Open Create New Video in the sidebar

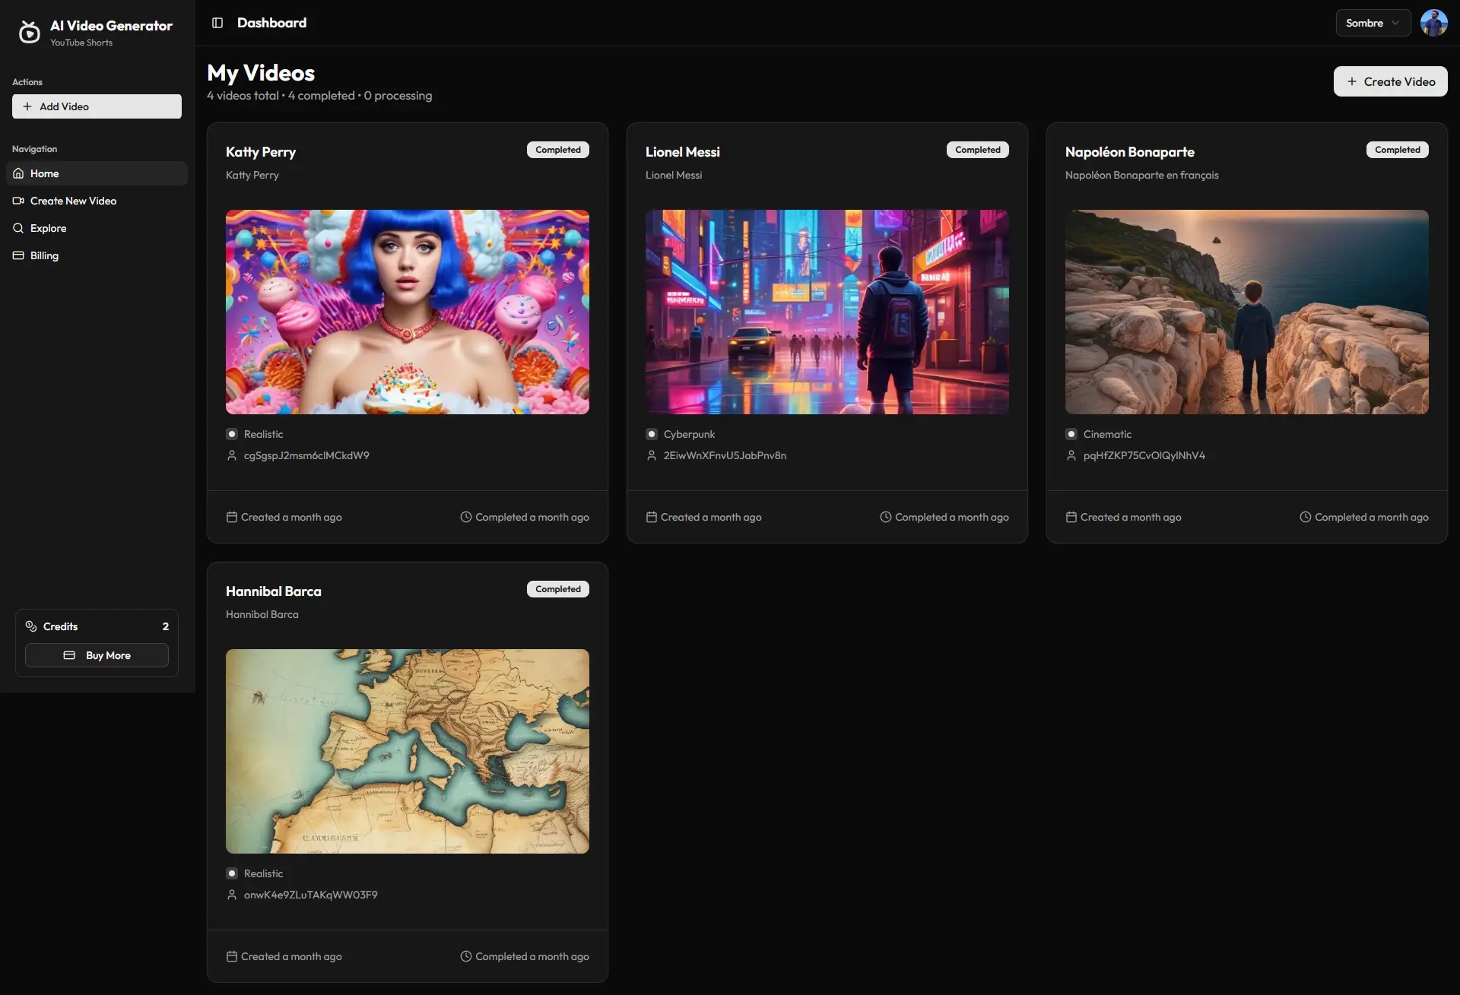pyautogui.click(x=97, y=201)
